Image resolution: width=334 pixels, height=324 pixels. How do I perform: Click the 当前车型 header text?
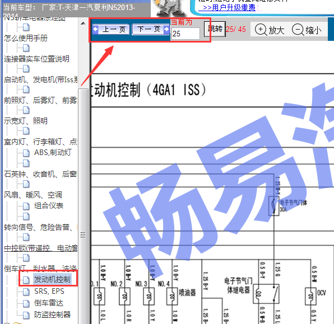tap(69, 12)
